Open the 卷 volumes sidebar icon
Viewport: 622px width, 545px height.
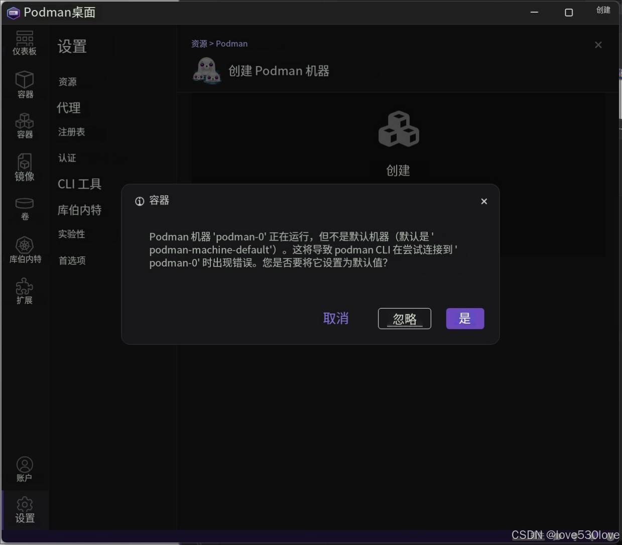coord(25,209)
